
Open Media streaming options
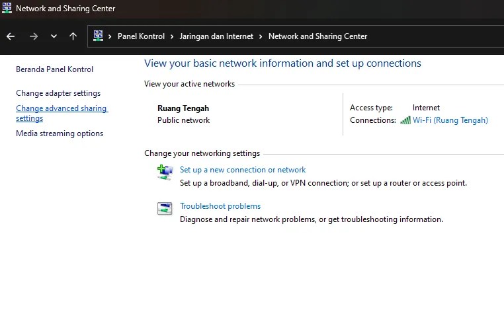click(x=60, y=133)
